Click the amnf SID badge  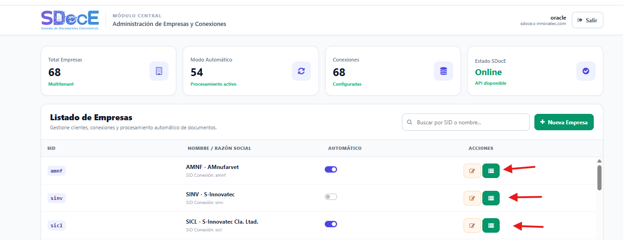click(x=57, y=171)
